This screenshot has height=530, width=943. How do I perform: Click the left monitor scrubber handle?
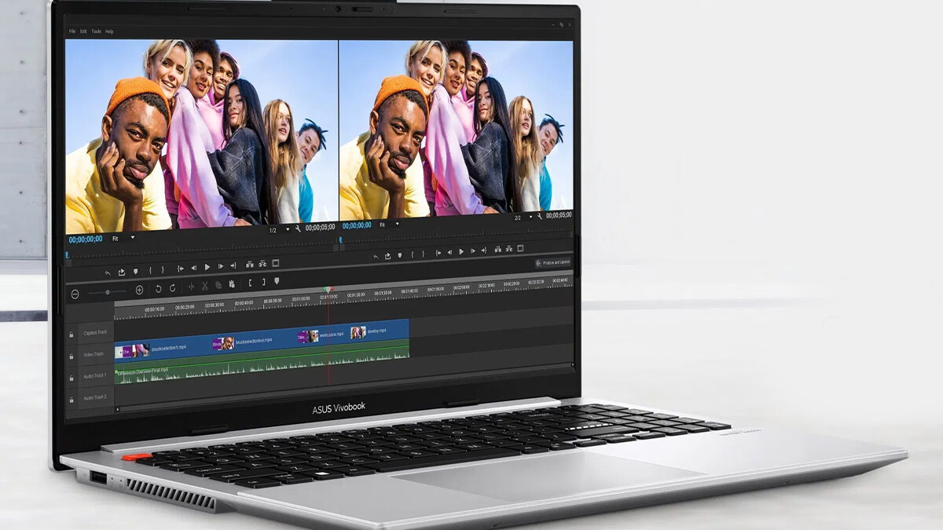pyautogui.click(x=67, y=255)
